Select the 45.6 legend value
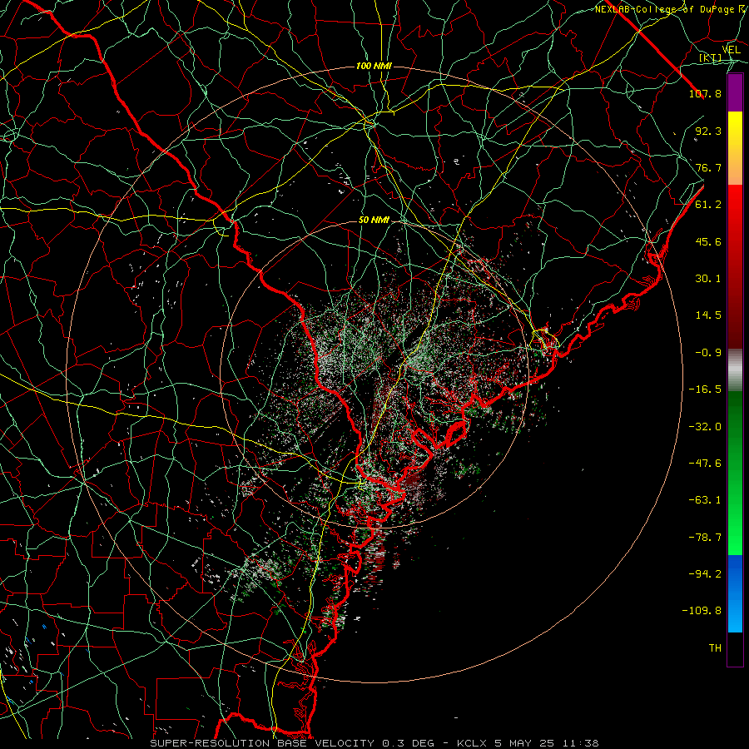The width and height of the screenshot is (749, 749). pyautogui.click(x=708, y=241)
